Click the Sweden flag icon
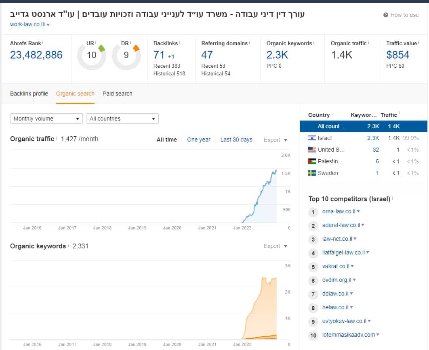Screen dimensions: 429x350 (312, 173)
